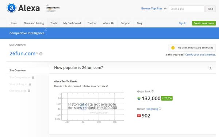Open the Support page
The image size is (219, 137).
coord(126,23)
